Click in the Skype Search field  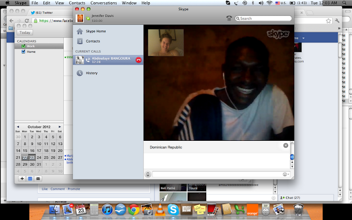click(263, 18)
